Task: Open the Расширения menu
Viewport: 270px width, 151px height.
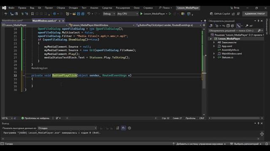Action: (123, 8)
